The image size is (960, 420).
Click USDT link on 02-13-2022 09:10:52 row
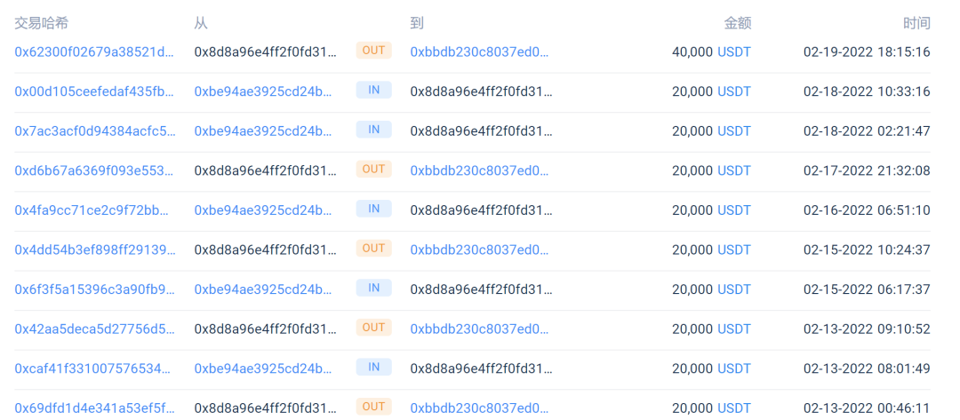click(x=734, y=329)
